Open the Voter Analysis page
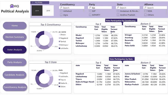This screenshot has width=168, height=95. 14,50
